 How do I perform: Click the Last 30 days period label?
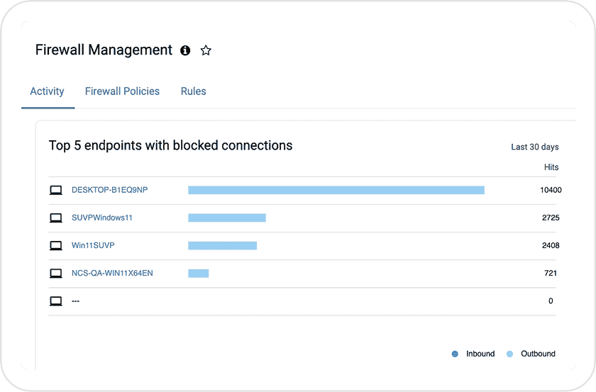point(535,147)
